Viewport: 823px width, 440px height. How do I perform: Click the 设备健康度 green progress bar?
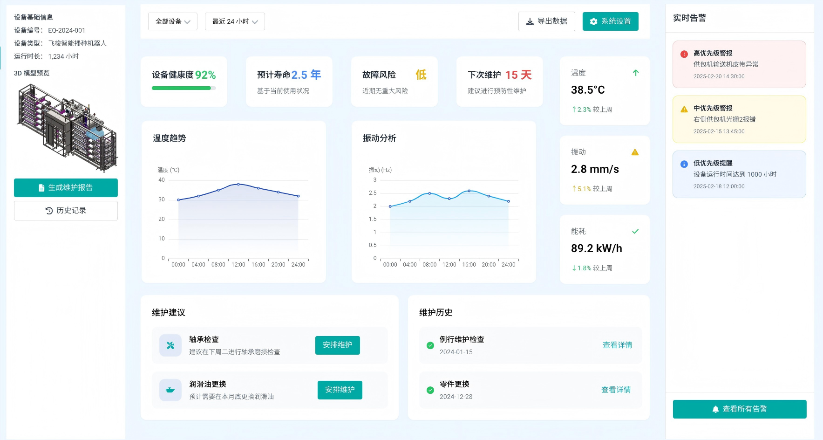coord(184,88)
